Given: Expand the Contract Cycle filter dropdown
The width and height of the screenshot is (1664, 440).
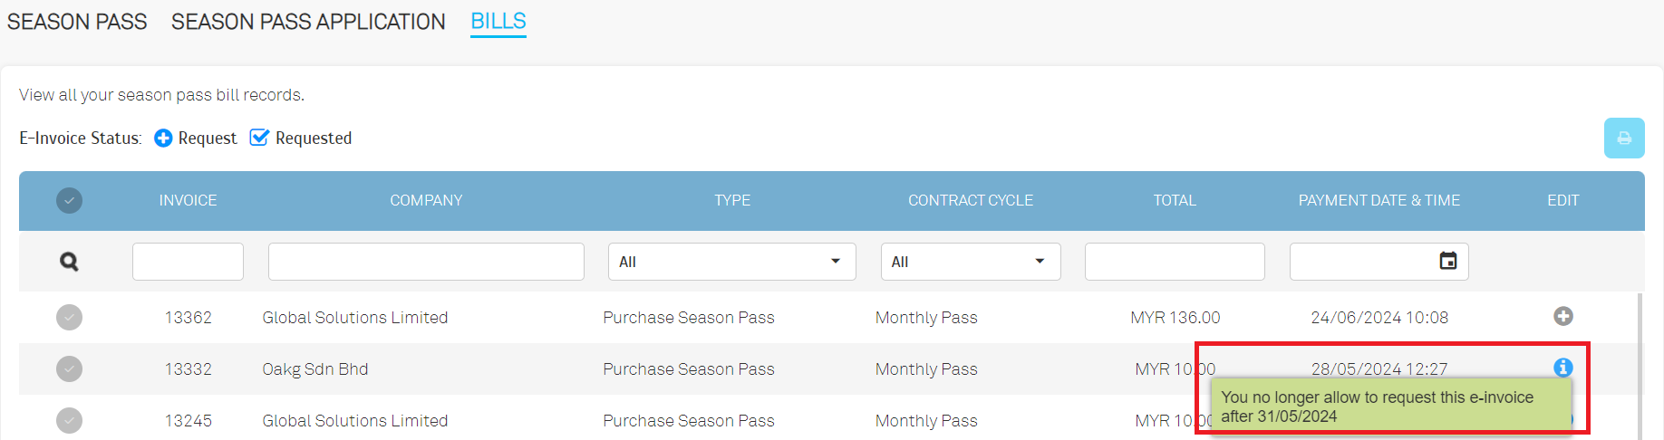Looking at the screenshot, I should pos(970,262).
